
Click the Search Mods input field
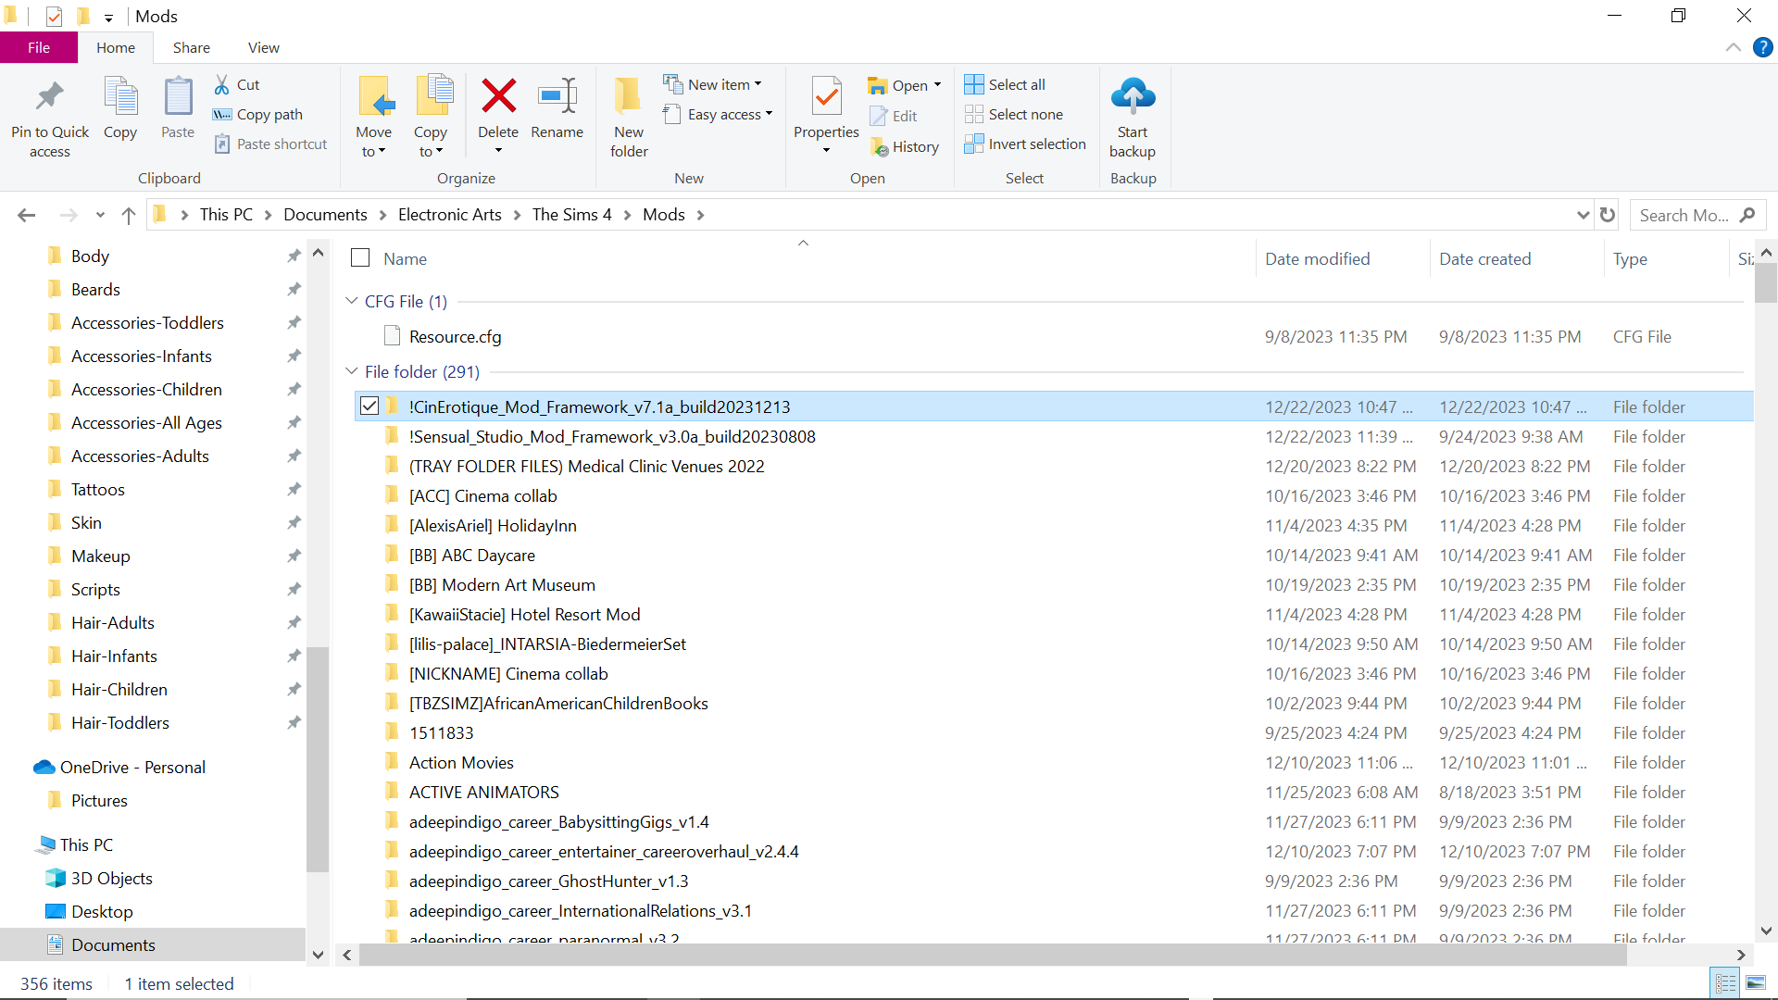[x=1684, y=215]
